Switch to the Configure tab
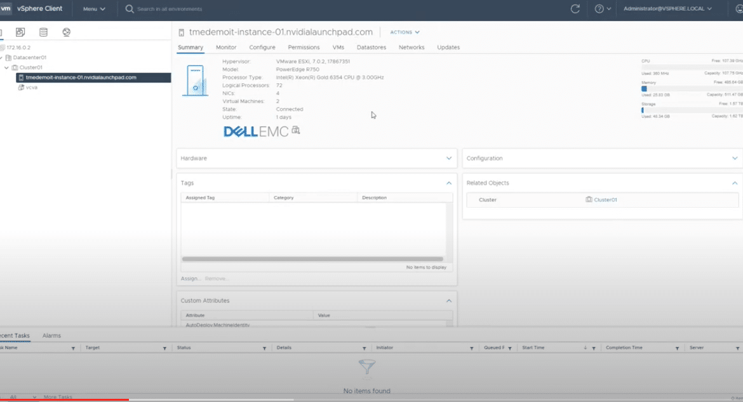This screenshot has height=402, width=743. (262, 48)
